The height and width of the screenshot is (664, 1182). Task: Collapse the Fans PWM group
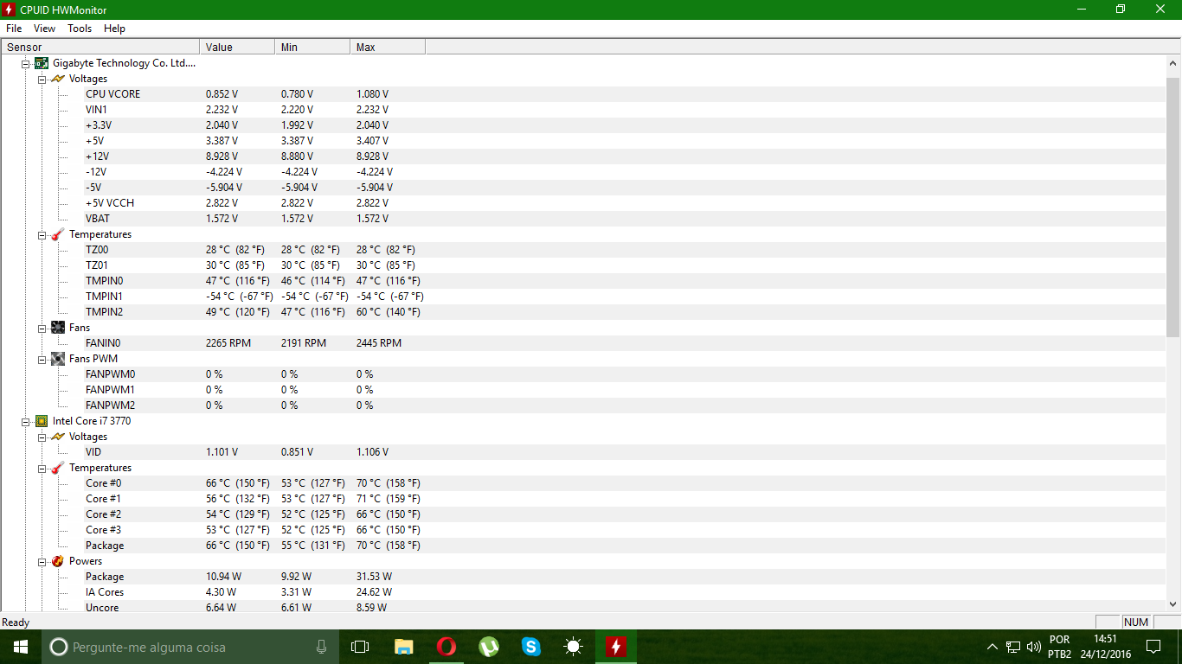(x=42, y=359)
